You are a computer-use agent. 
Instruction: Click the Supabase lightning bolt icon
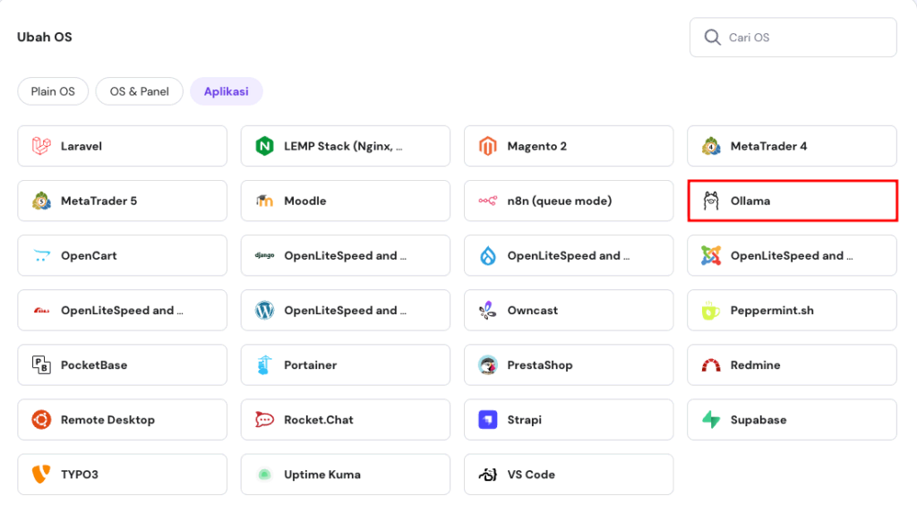(711, 420)
